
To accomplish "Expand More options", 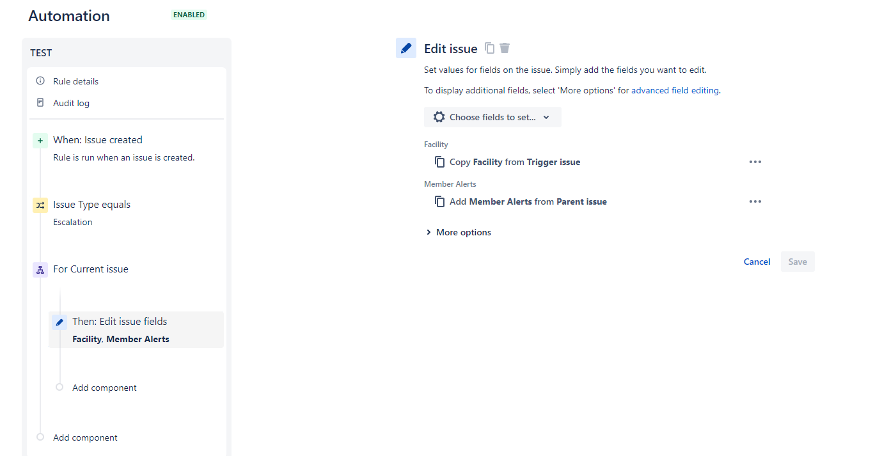I will 459,232.
